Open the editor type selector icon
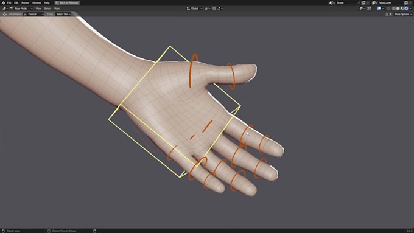 click(5, 9)
